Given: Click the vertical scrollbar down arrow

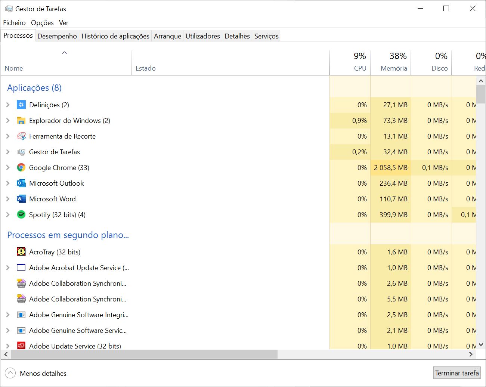Looking at the screenshot, I should [x=481, y=345].
